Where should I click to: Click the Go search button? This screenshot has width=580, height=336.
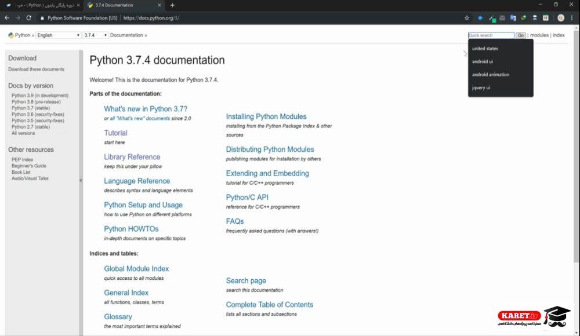[x=521, y=35]
